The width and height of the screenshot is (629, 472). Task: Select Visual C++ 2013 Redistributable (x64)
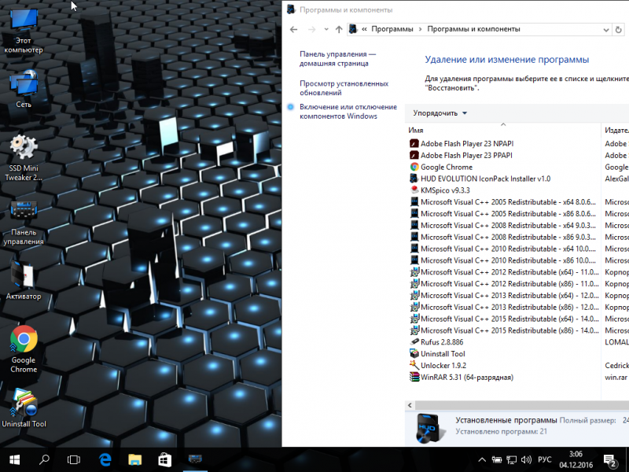click(504, 295)
